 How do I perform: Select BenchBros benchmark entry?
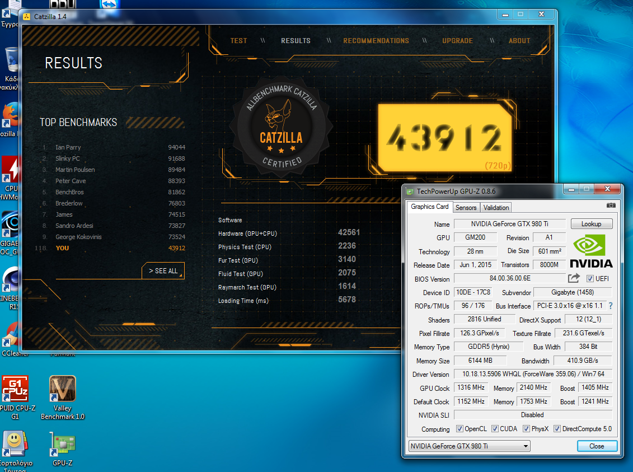(x=114, y=192)
